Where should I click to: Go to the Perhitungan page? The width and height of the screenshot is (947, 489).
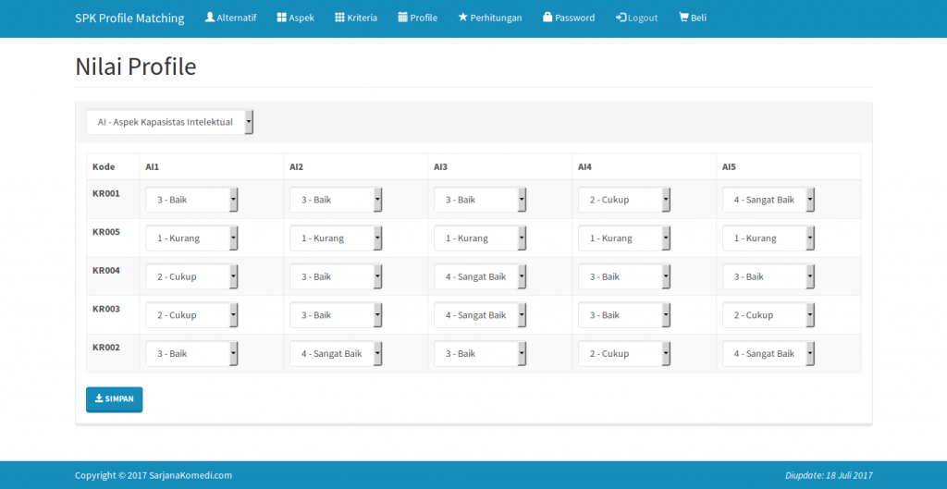coord(496,18)
